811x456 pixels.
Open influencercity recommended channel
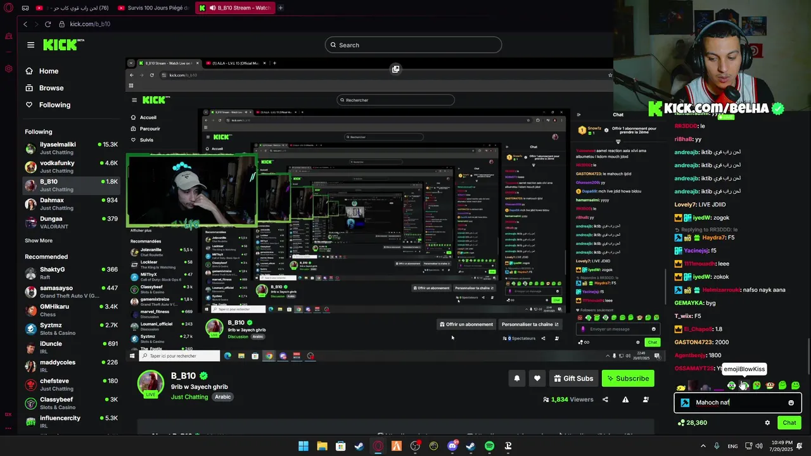[72, 422]
